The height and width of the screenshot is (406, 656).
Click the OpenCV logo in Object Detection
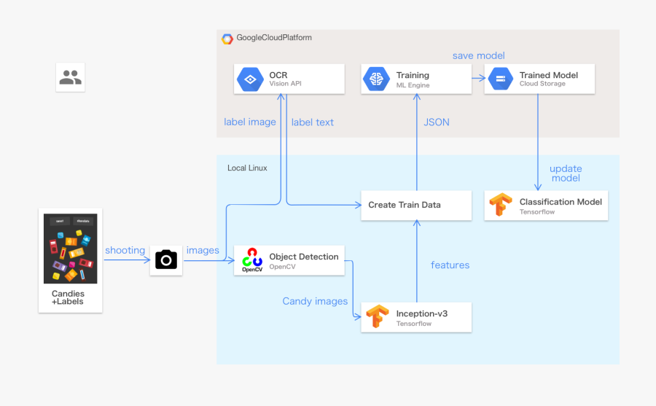pyautogui.click(x=252, y=260)
